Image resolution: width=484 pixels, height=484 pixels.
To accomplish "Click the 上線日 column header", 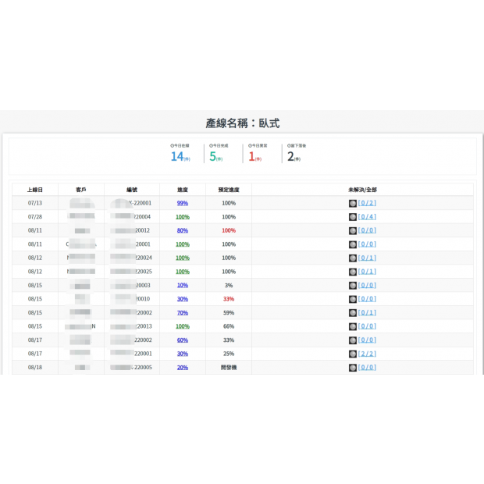I will tap(35, 190).
